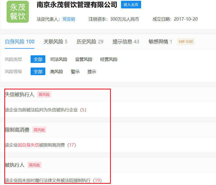The height and width of the screenshot is (185, 216).
Task: Filter risk level by 提示
Action: [92, 72]
